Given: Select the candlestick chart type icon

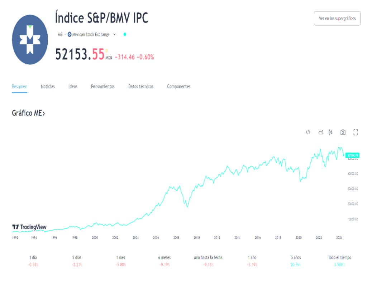Looking at the screenshot, I should tap(330, 132).
